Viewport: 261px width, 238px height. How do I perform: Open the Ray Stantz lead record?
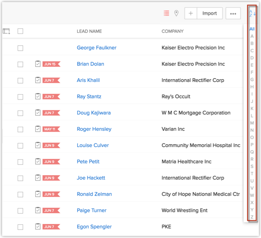point(89,96)
